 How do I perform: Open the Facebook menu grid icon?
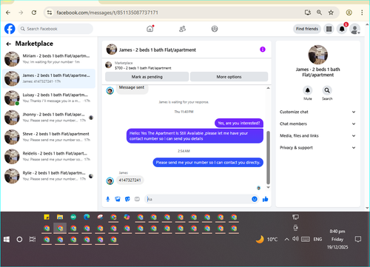tap(329, 29)
